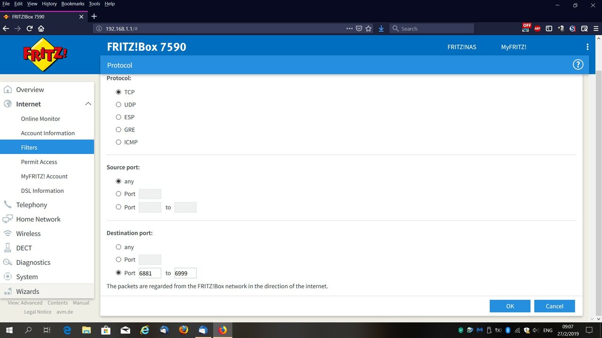Bookmark this page with the star
The height and width of the screenshot is (338, 602).
[x=368, y=29]
